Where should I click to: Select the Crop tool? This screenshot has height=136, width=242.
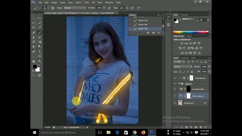[x=34, y=28]
